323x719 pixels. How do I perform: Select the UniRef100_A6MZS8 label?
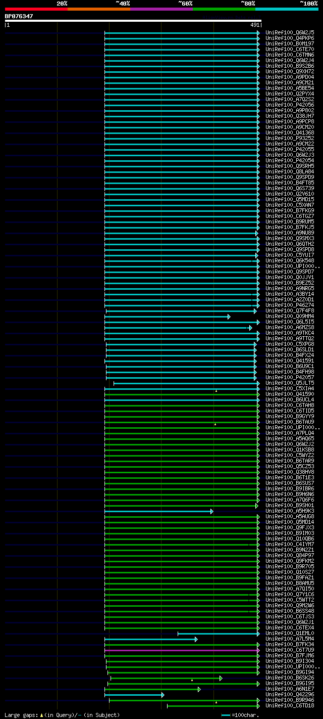pyautogui.click(x=290, y=327)
